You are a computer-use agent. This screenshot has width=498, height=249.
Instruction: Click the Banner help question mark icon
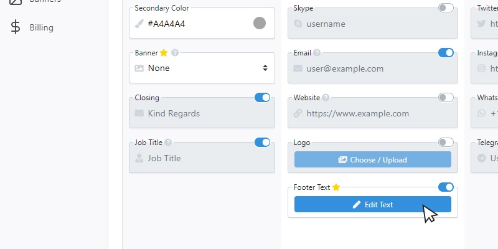click(x=175, y=53)
